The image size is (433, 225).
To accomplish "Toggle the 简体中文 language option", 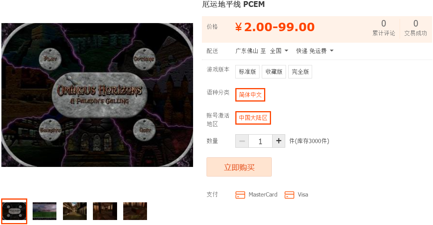I will pyautogui.click(x=250, y=95).
